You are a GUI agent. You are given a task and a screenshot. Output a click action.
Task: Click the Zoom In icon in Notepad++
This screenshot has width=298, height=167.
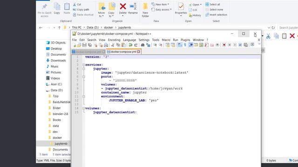[x=155, y=45]
